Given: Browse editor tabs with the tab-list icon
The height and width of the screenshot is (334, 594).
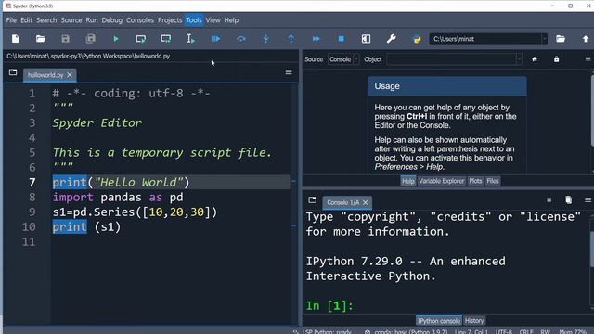Looking at the screenshot, I should [13, 72].
